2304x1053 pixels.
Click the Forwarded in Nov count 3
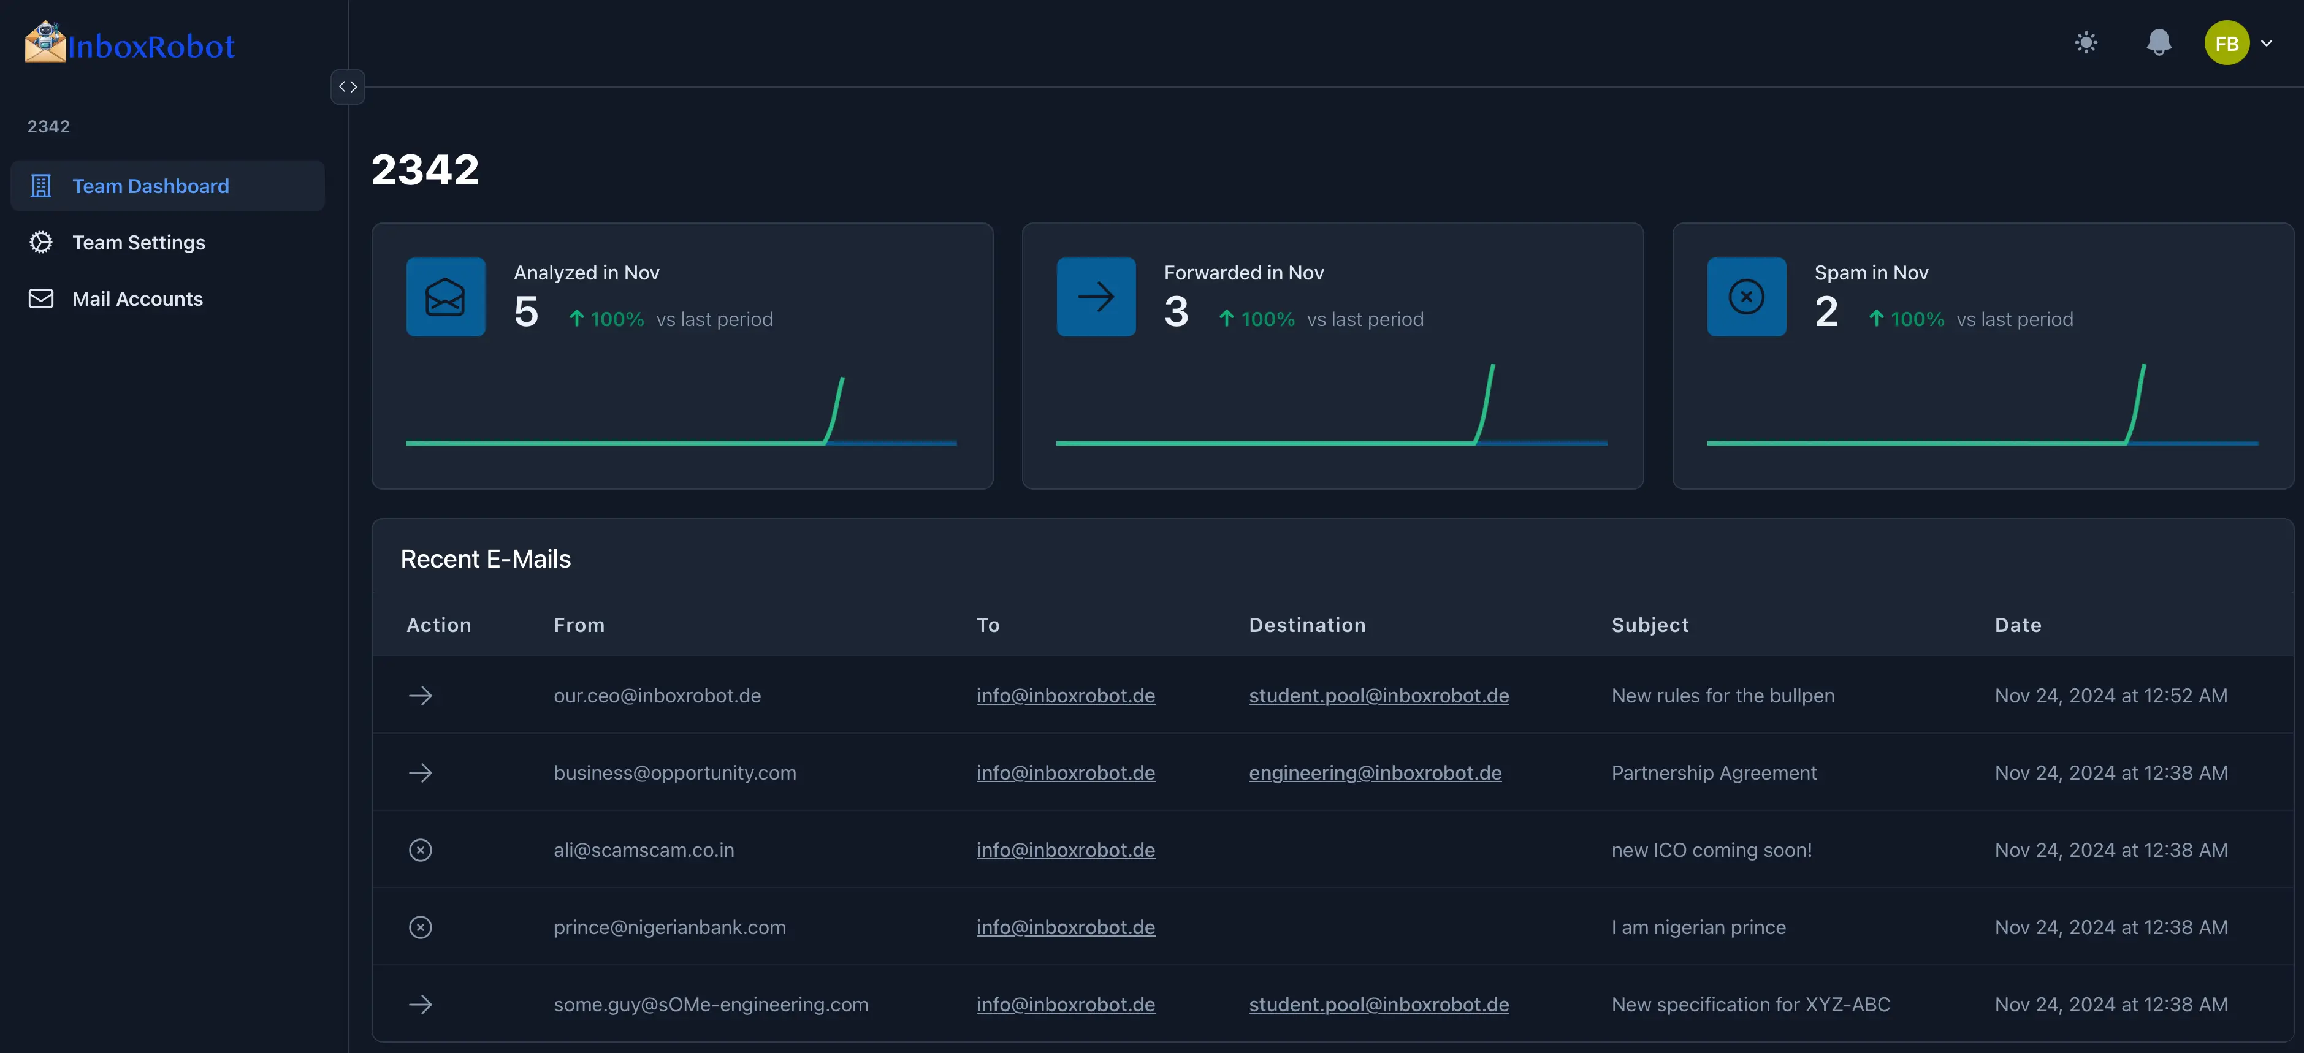click(1176, 312)
